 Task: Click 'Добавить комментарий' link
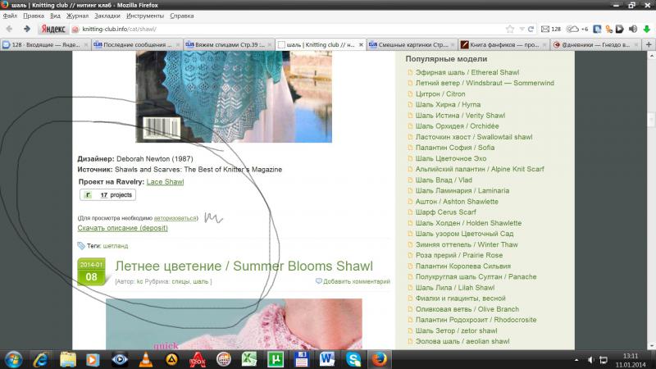pos(357,281)
